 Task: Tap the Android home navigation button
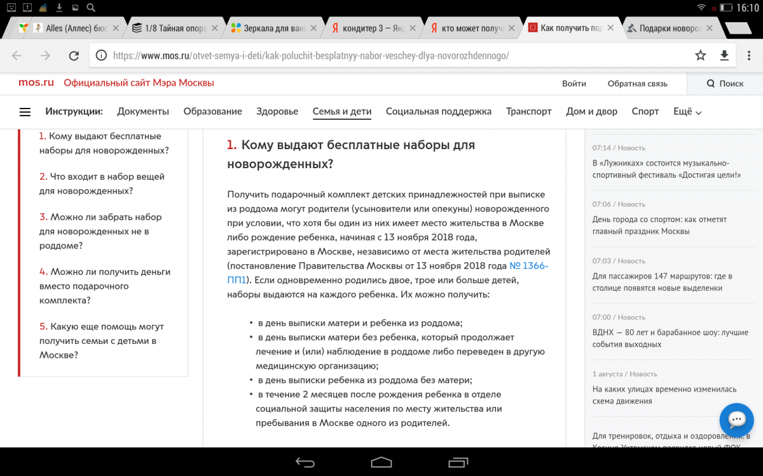[381, 462]
